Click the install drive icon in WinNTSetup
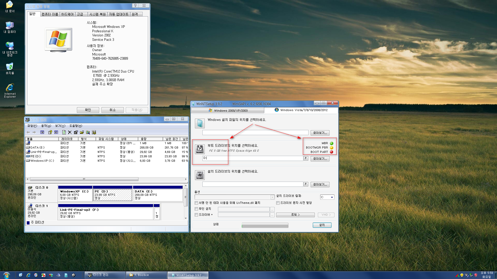Viewport: 497px width, 279px height. [x=200, y=175]
